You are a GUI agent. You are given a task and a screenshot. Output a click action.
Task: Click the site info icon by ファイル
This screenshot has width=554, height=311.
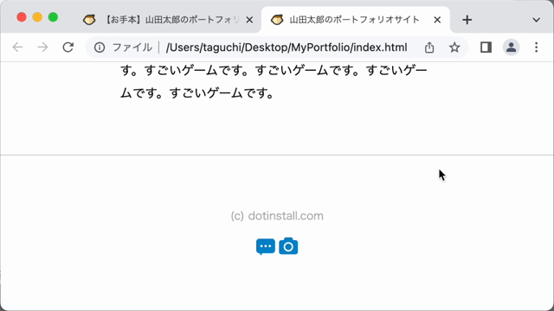[100, 48]
